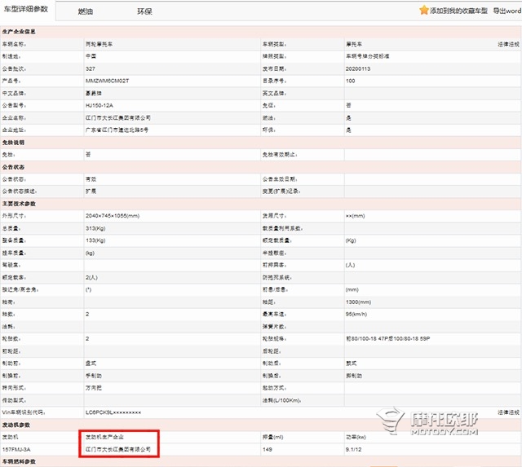Select the cargo box size value ××(mm)
Image resolution: width=522 pixels, height=467 pixels.
click(x=356, y=216)
